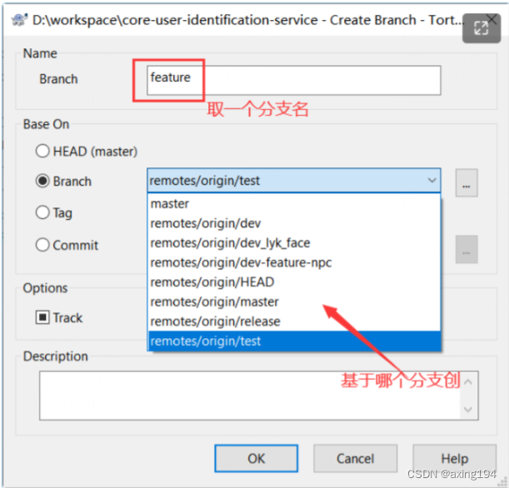Confirm with the OK button
Image resolution: width=509 pixels, height=488 pixels.
click(x=256, y=458)
